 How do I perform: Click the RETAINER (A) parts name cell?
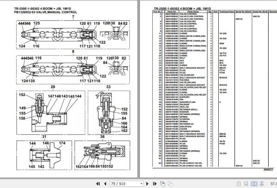187,124
